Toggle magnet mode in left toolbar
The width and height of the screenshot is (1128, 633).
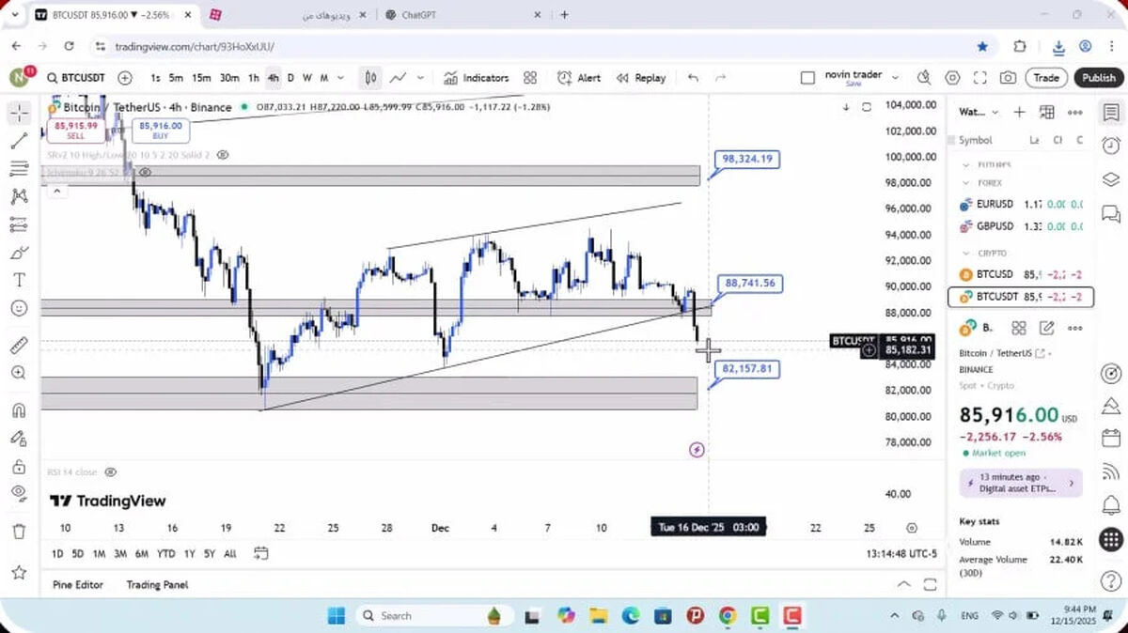click(x=19, y=410)
